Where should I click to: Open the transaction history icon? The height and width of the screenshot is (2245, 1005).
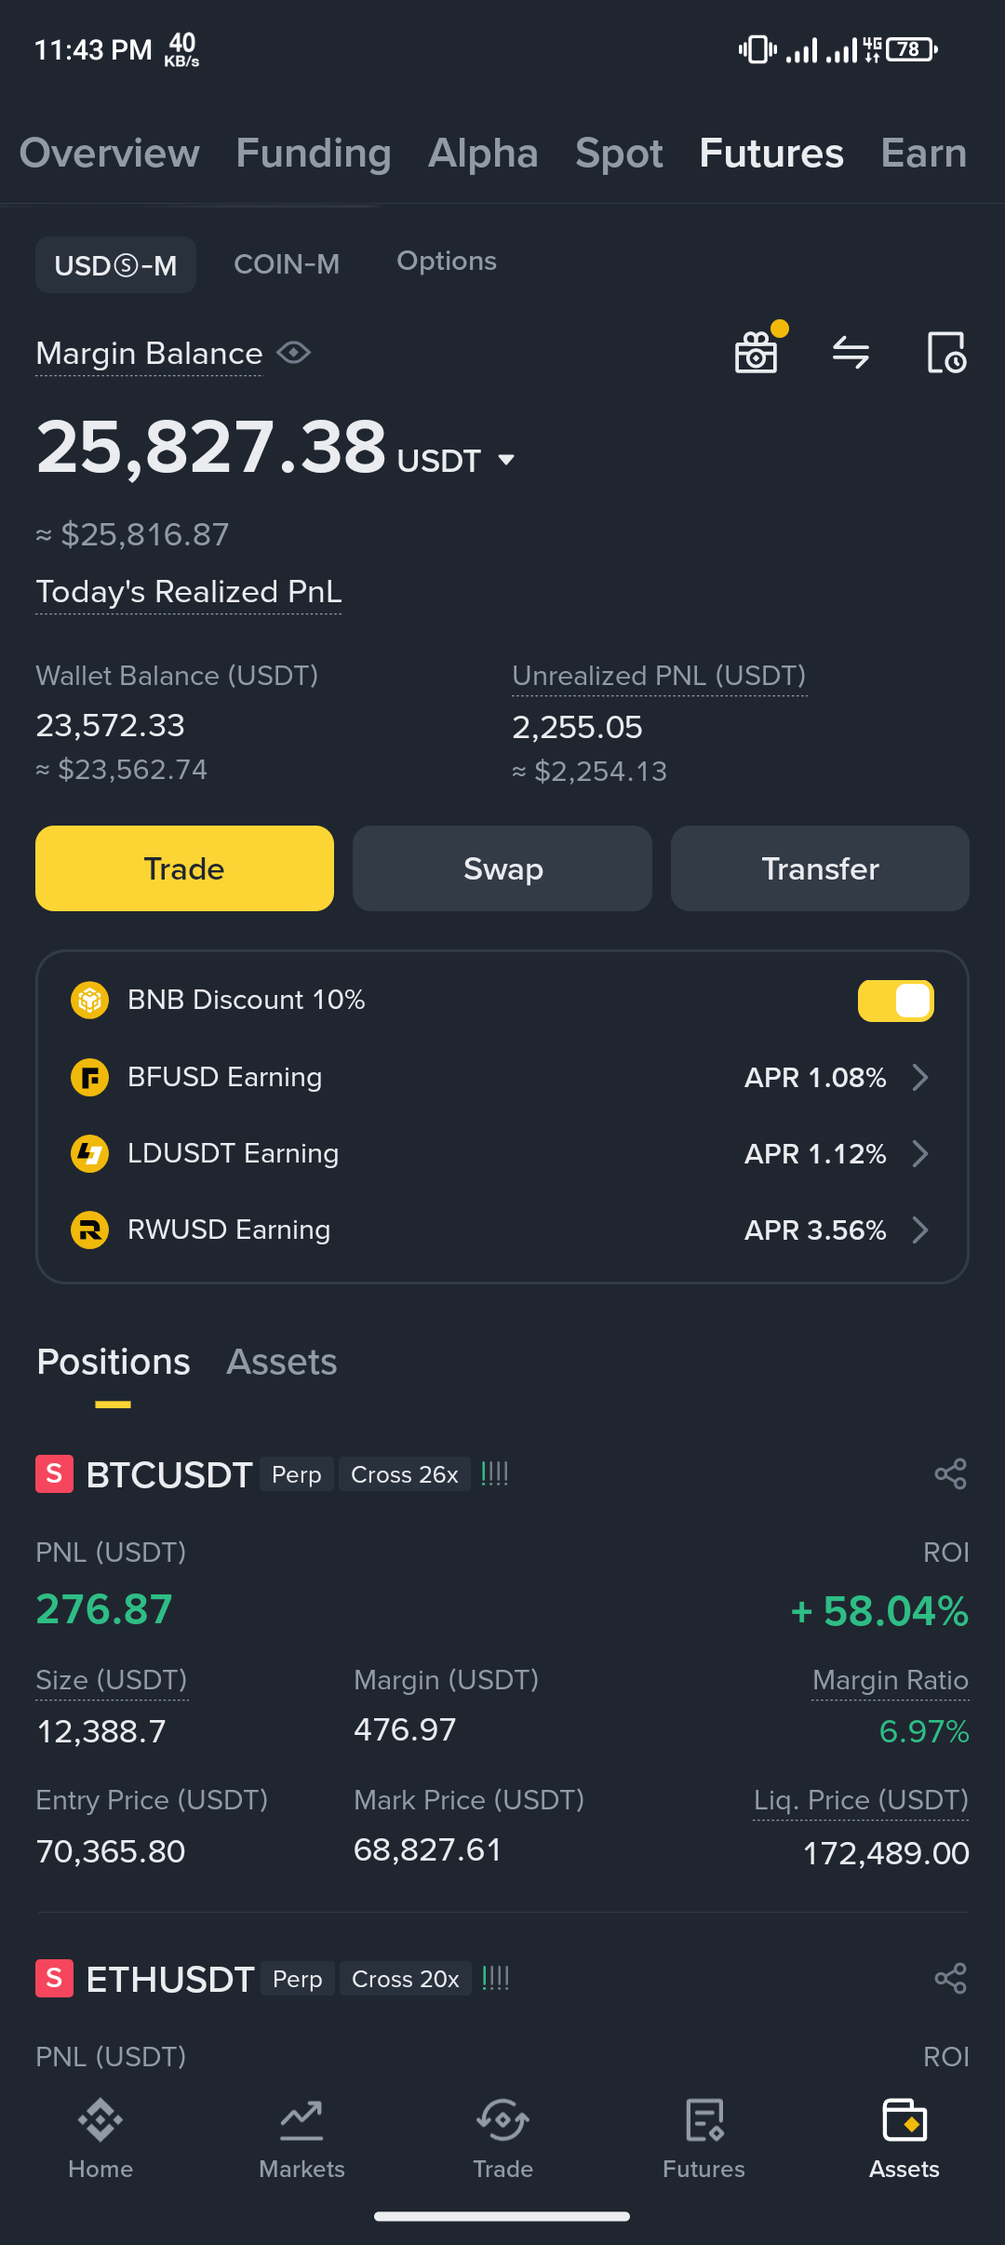pos(946,353)
